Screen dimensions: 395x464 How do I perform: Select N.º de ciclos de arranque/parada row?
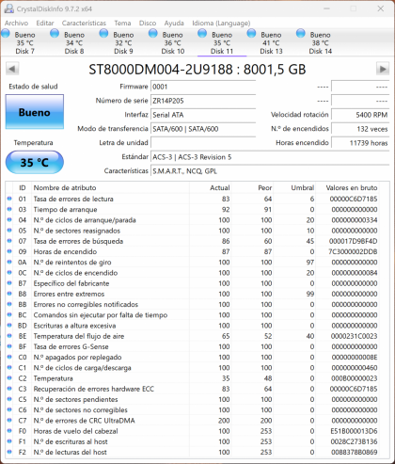click(192, 220)
